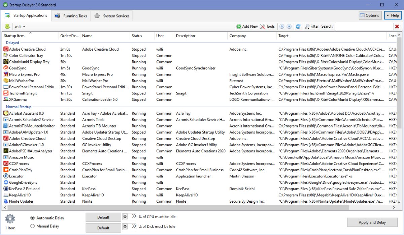Click the CPU idle percentage value field
This screenshot has width=404, height=235.
click(132, 217)
